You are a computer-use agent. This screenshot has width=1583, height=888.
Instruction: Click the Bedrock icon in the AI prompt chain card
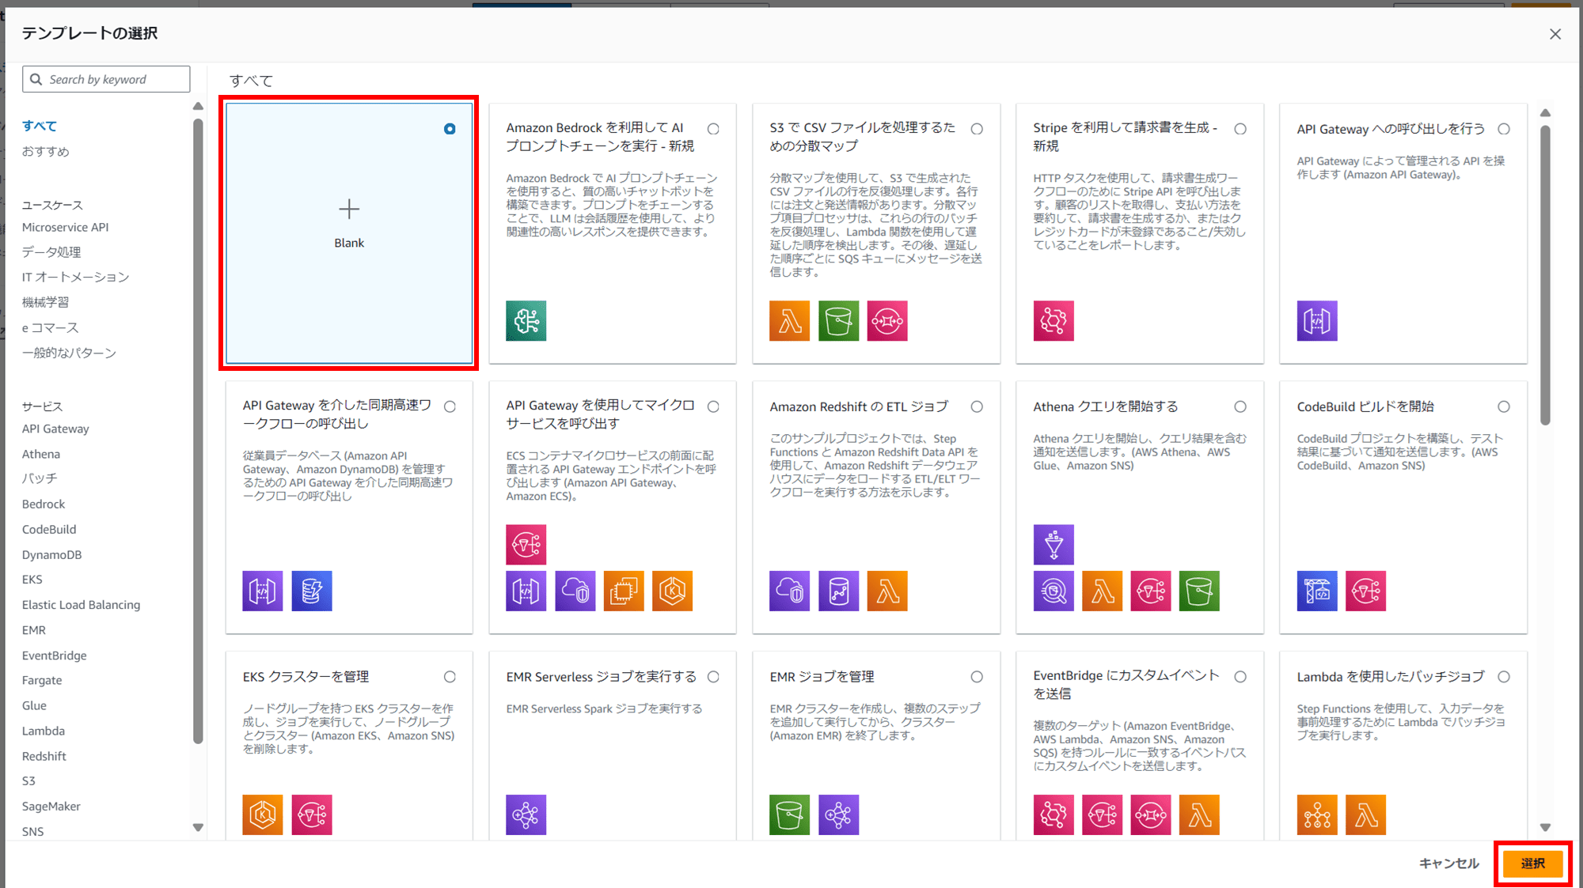(526, 320)
